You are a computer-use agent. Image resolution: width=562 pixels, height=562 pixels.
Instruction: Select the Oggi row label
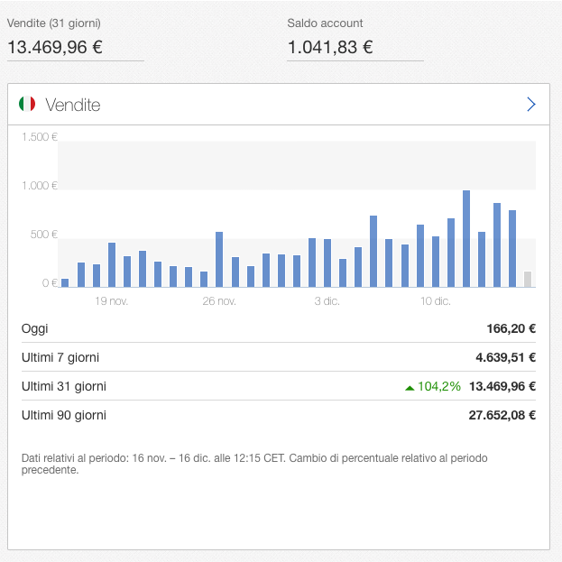[35, 328]
